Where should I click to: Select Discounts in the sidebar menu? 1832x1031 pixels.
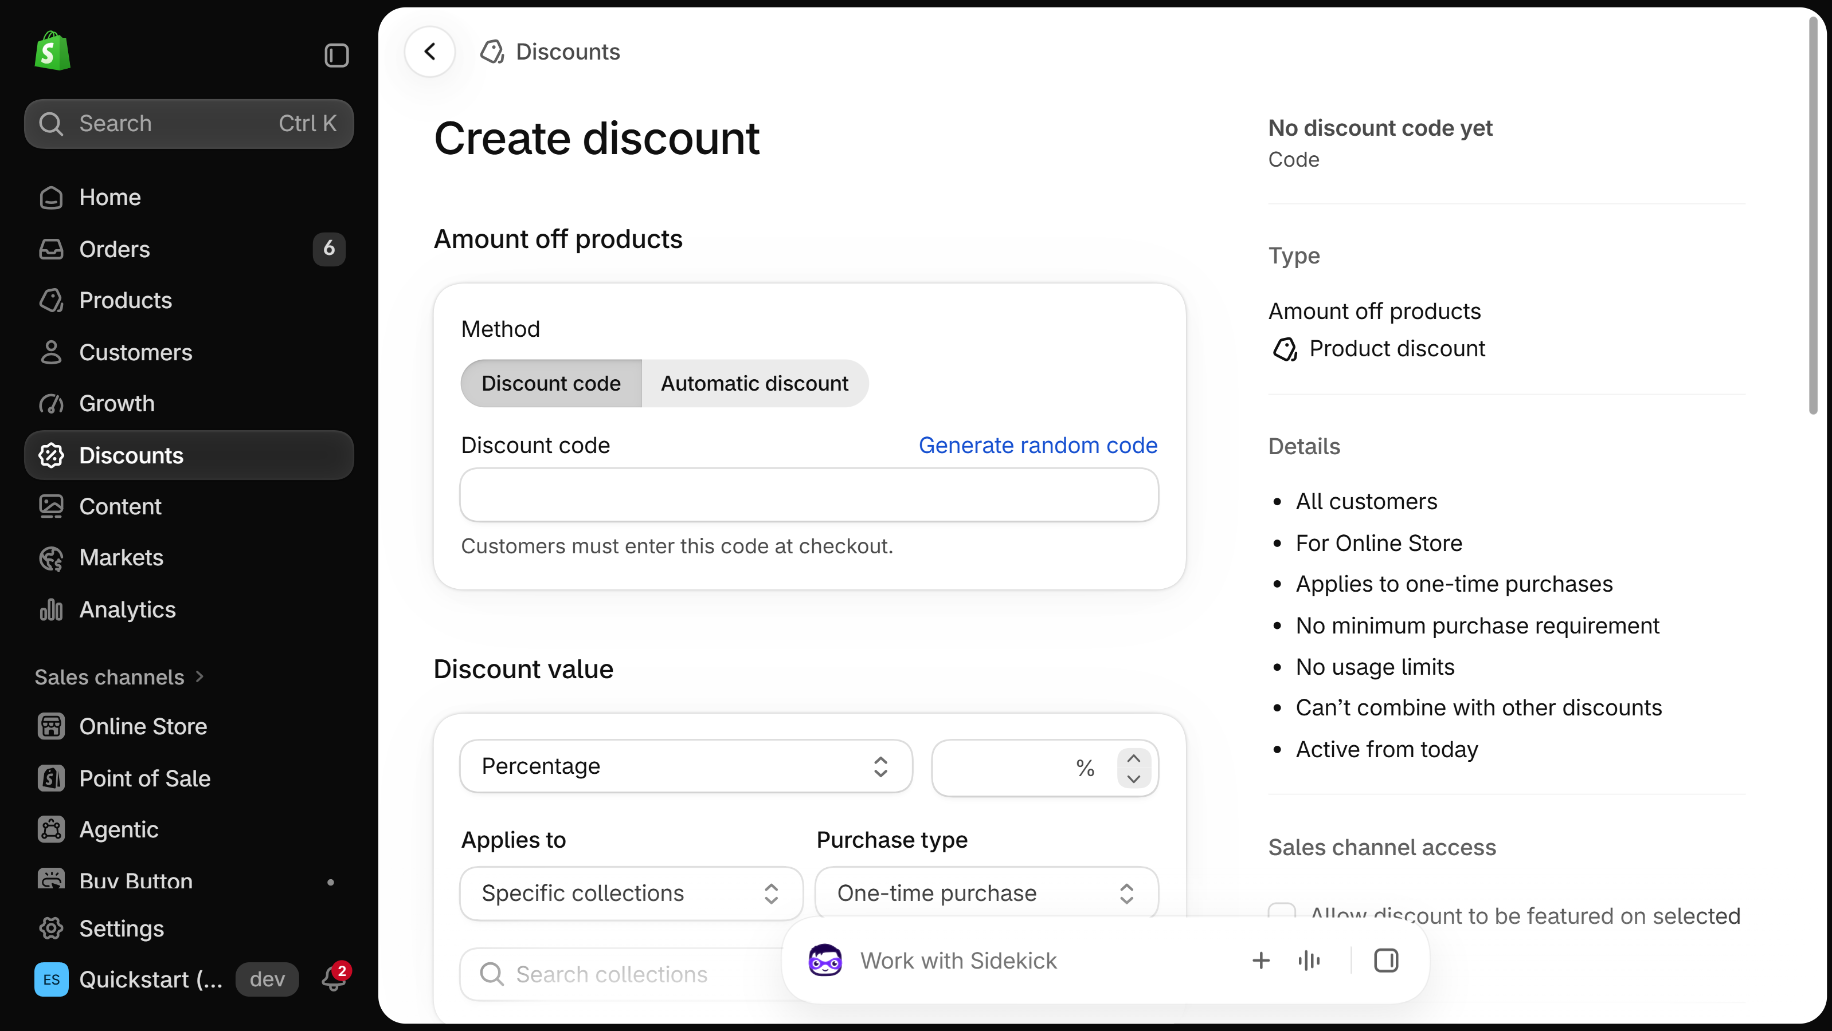(x=189, y=455)
